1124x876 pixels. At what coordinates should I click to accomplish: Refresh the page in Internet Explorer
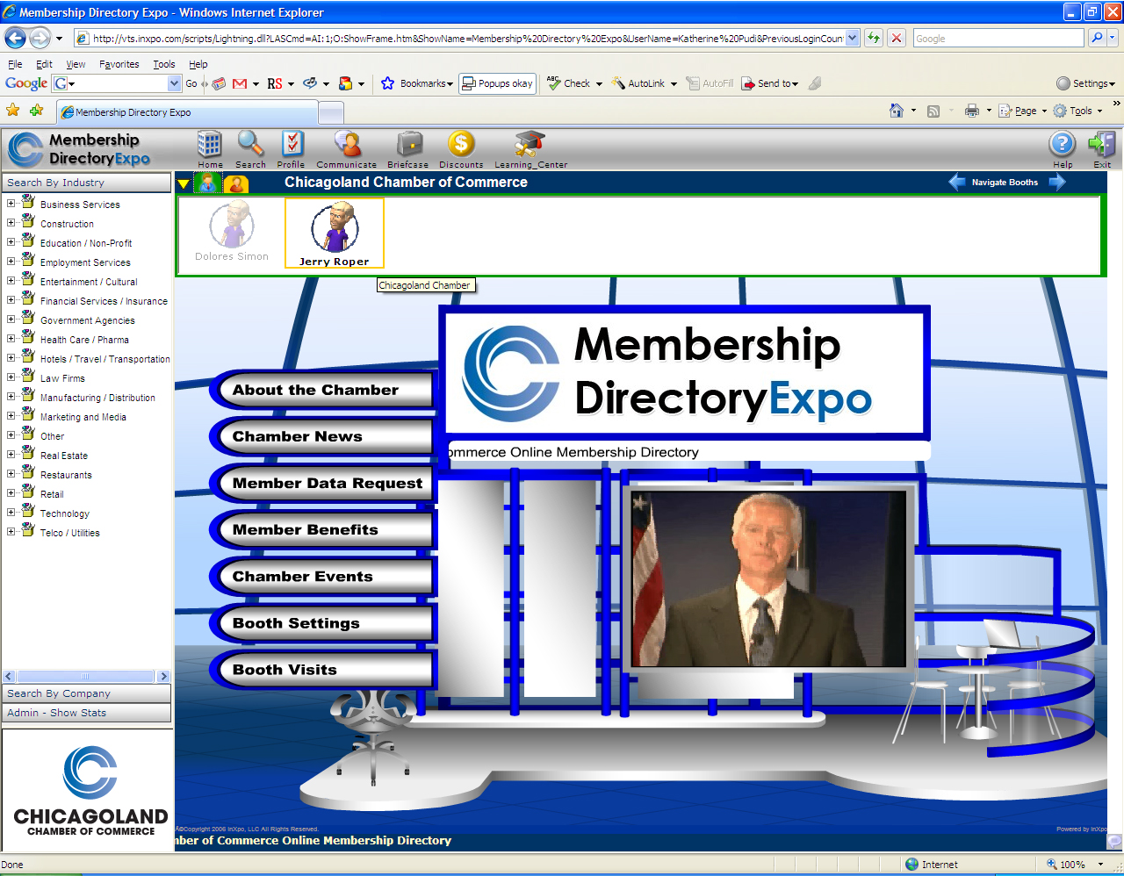pos(874,38)
